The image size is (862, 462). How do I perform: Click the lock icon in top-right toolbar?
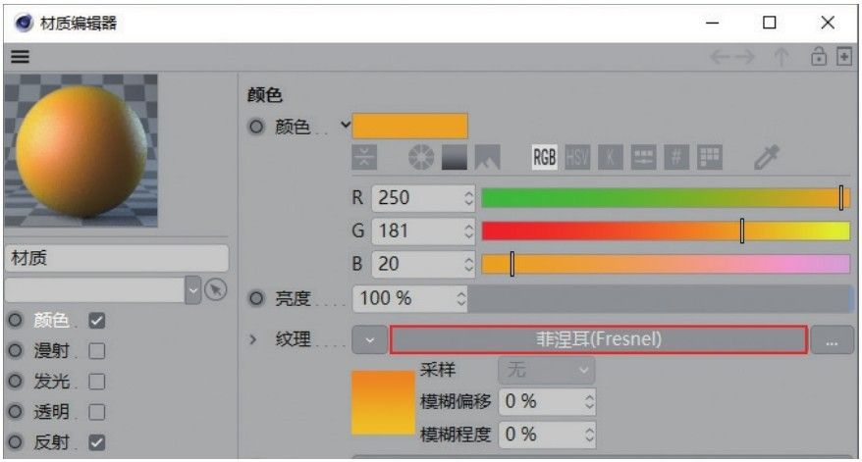[819, 58]
